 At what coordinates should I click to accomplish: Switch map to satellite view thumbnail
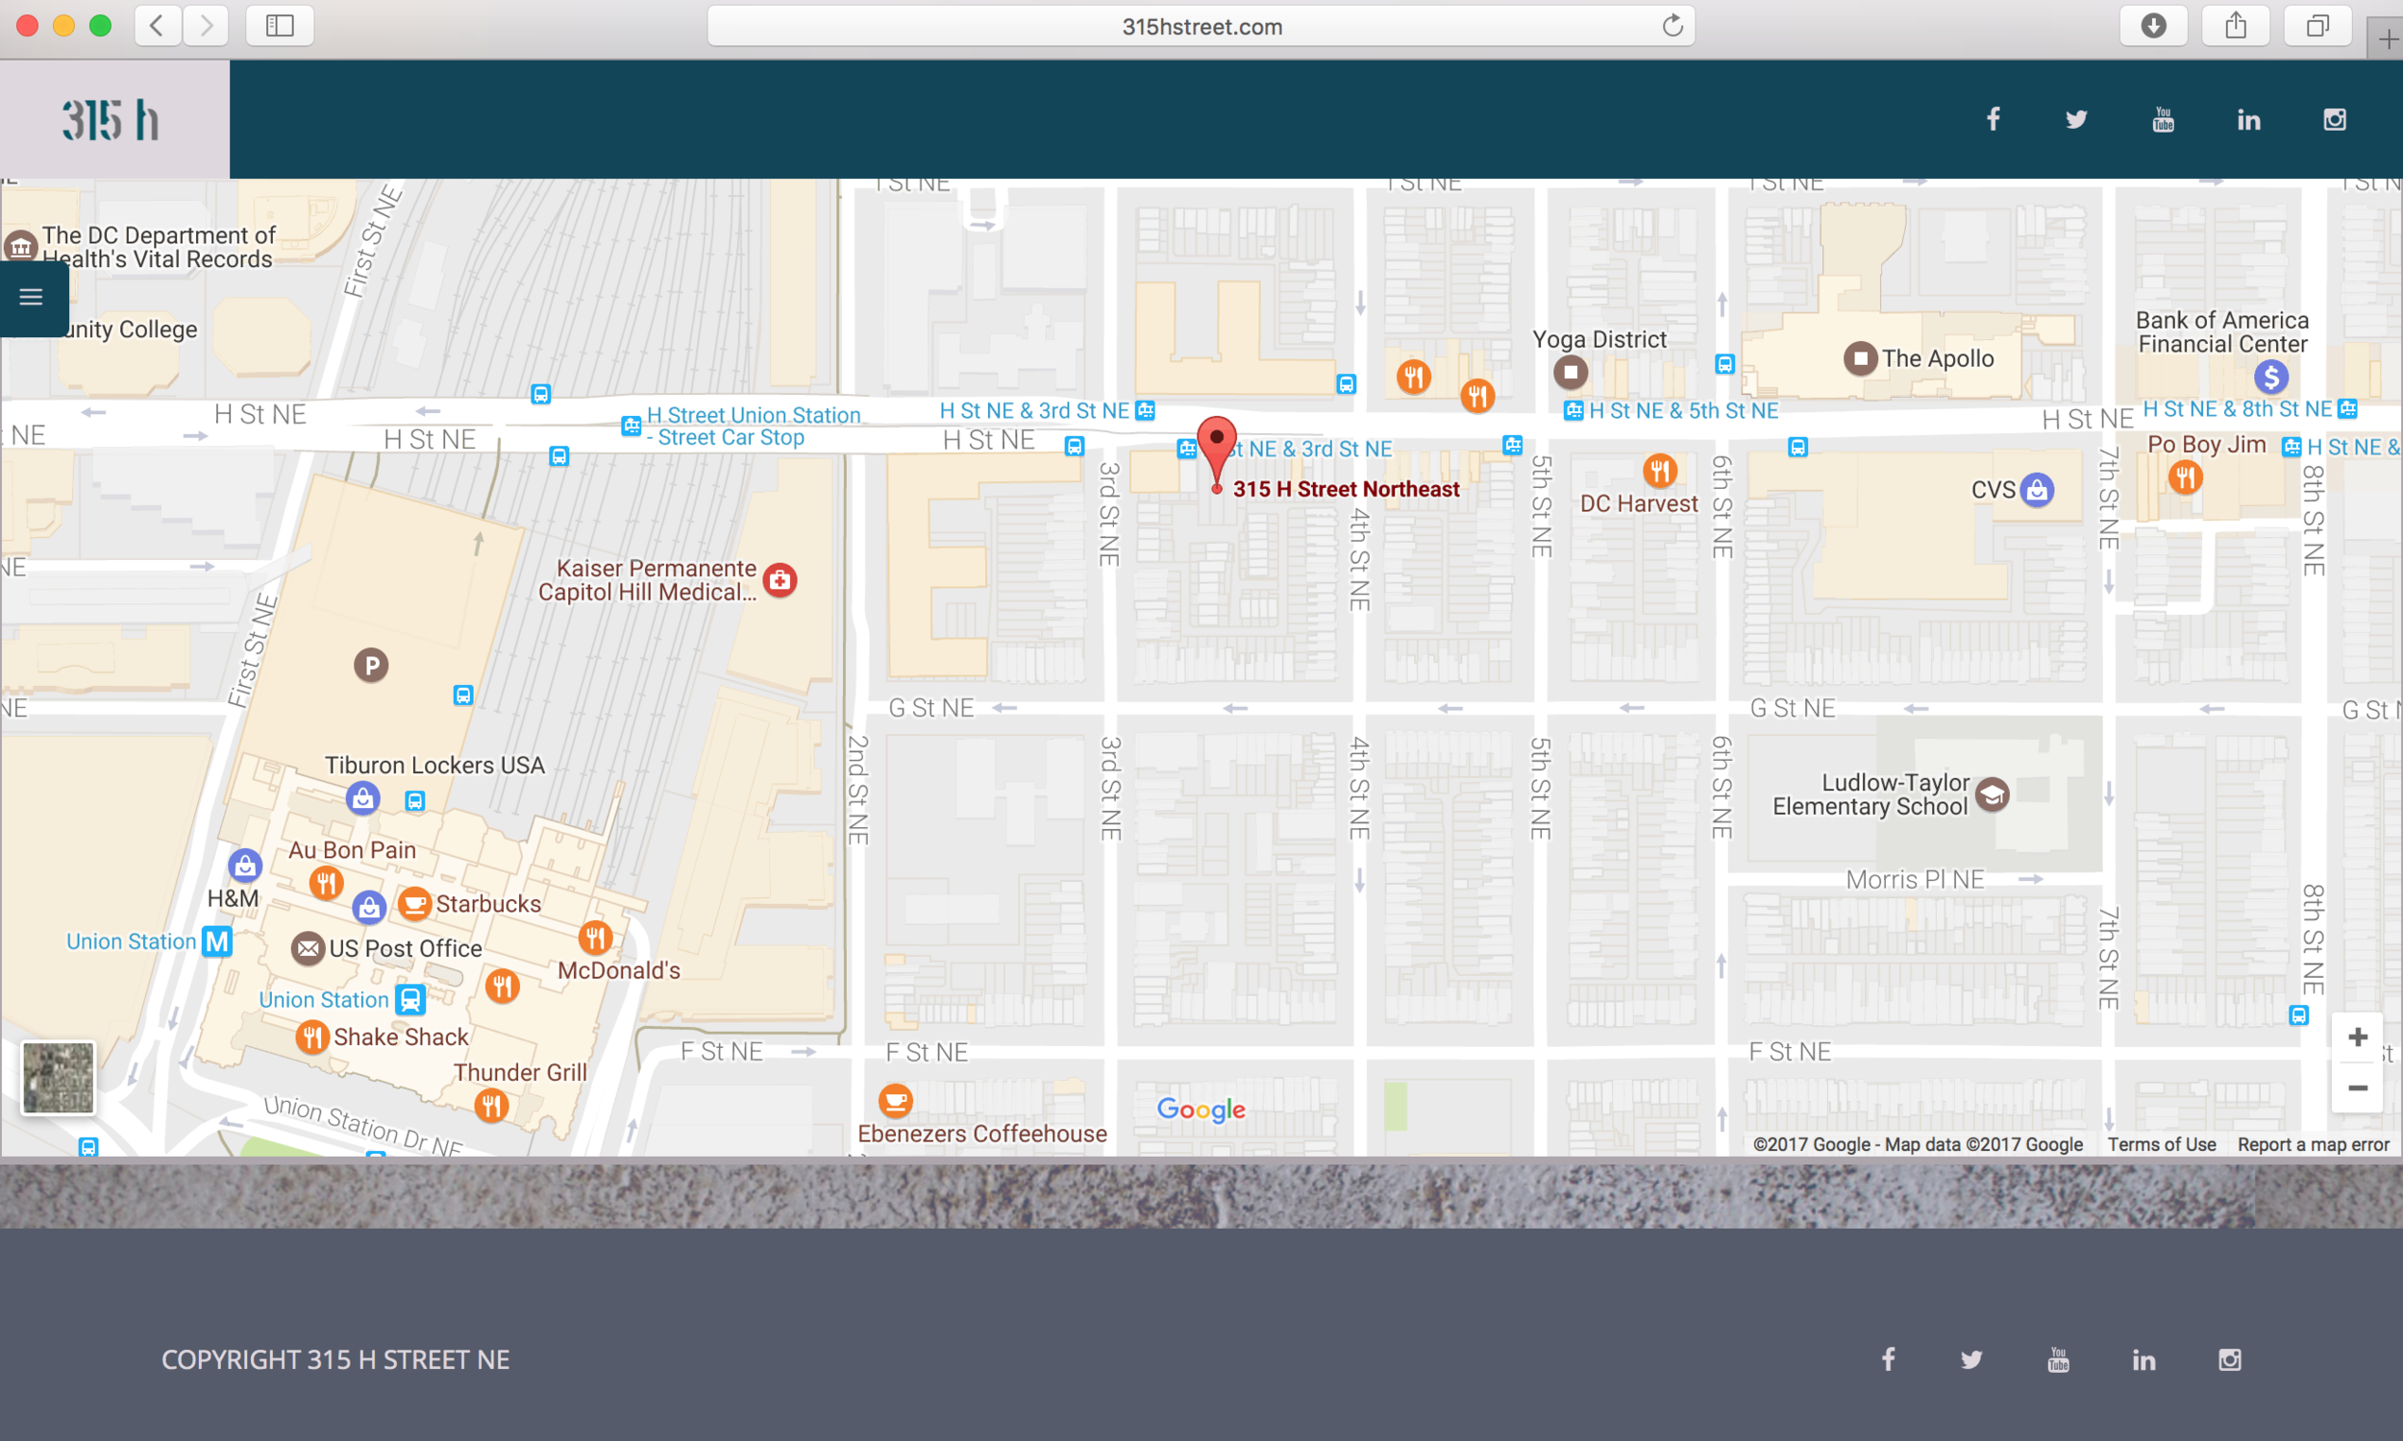(59, 1077)
